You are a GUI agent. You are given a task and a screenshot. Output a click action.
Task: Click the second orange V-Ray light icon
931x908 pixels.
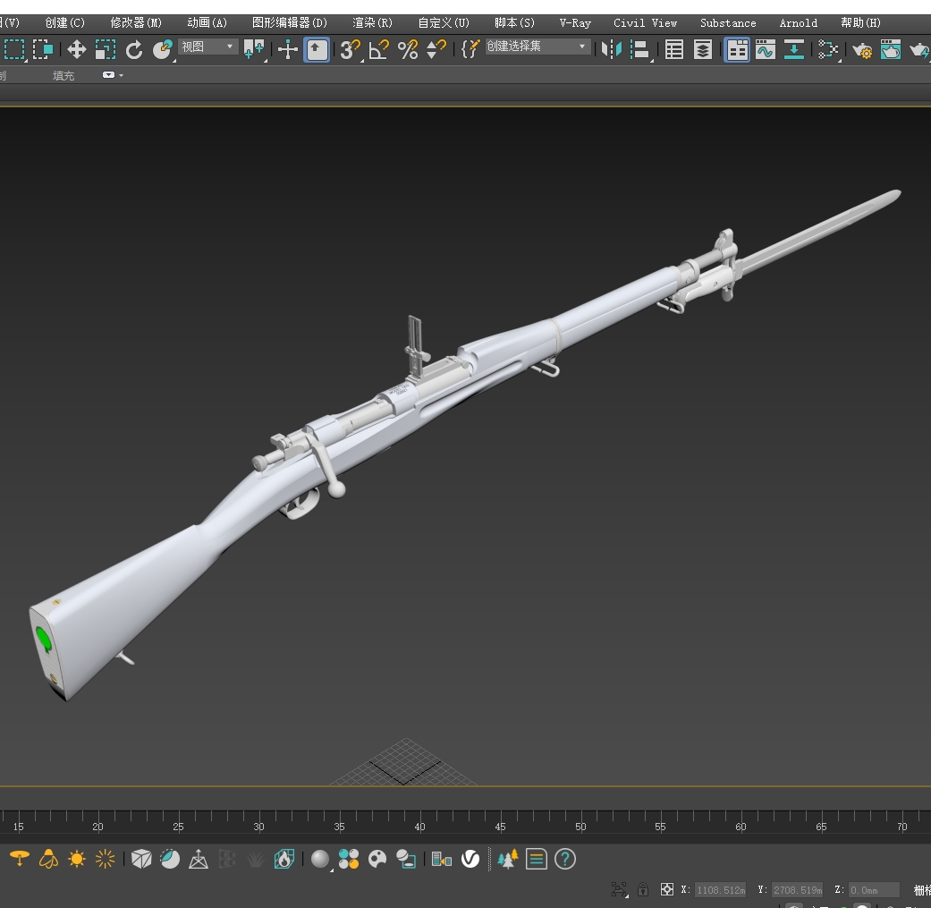click(x=48, y=859)
